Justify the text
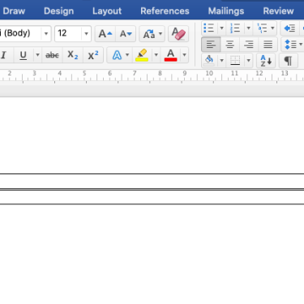Viewport: 304px width, 304px height. click(x=268, y=45)
